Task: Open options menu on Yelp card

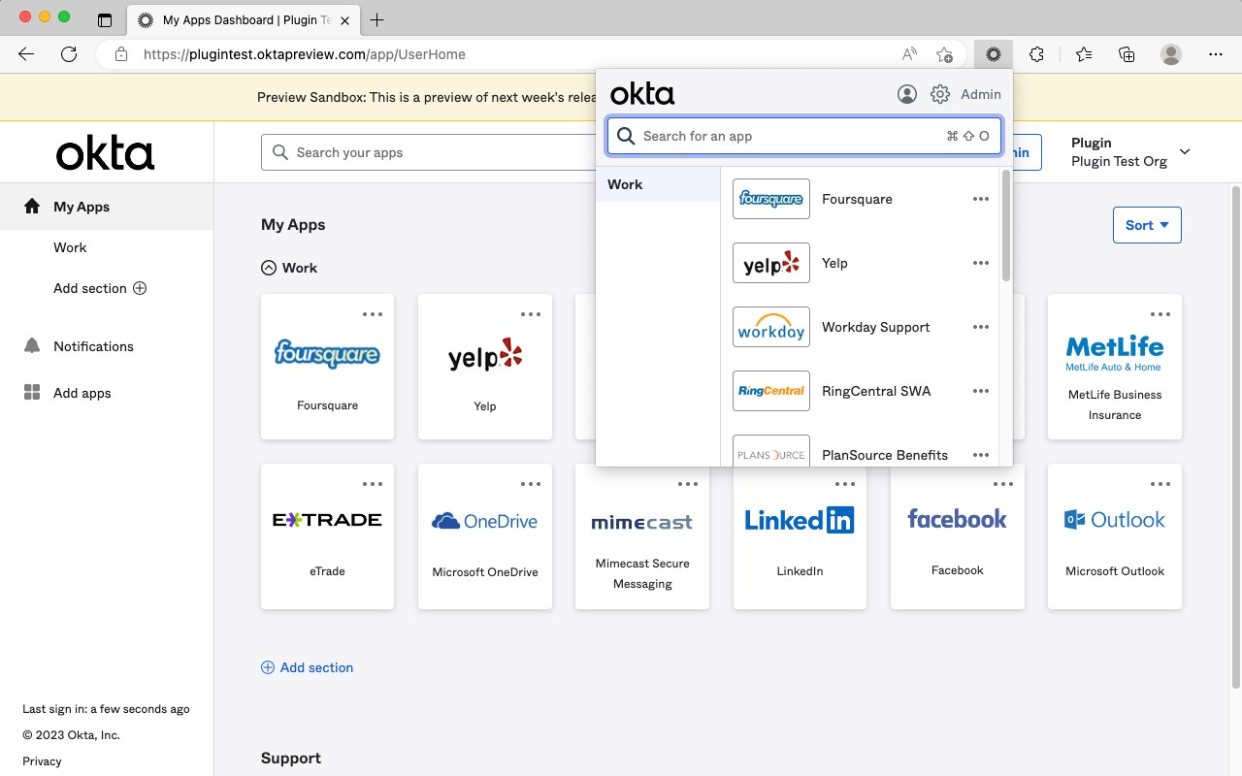Action: (x=531, y=314)
